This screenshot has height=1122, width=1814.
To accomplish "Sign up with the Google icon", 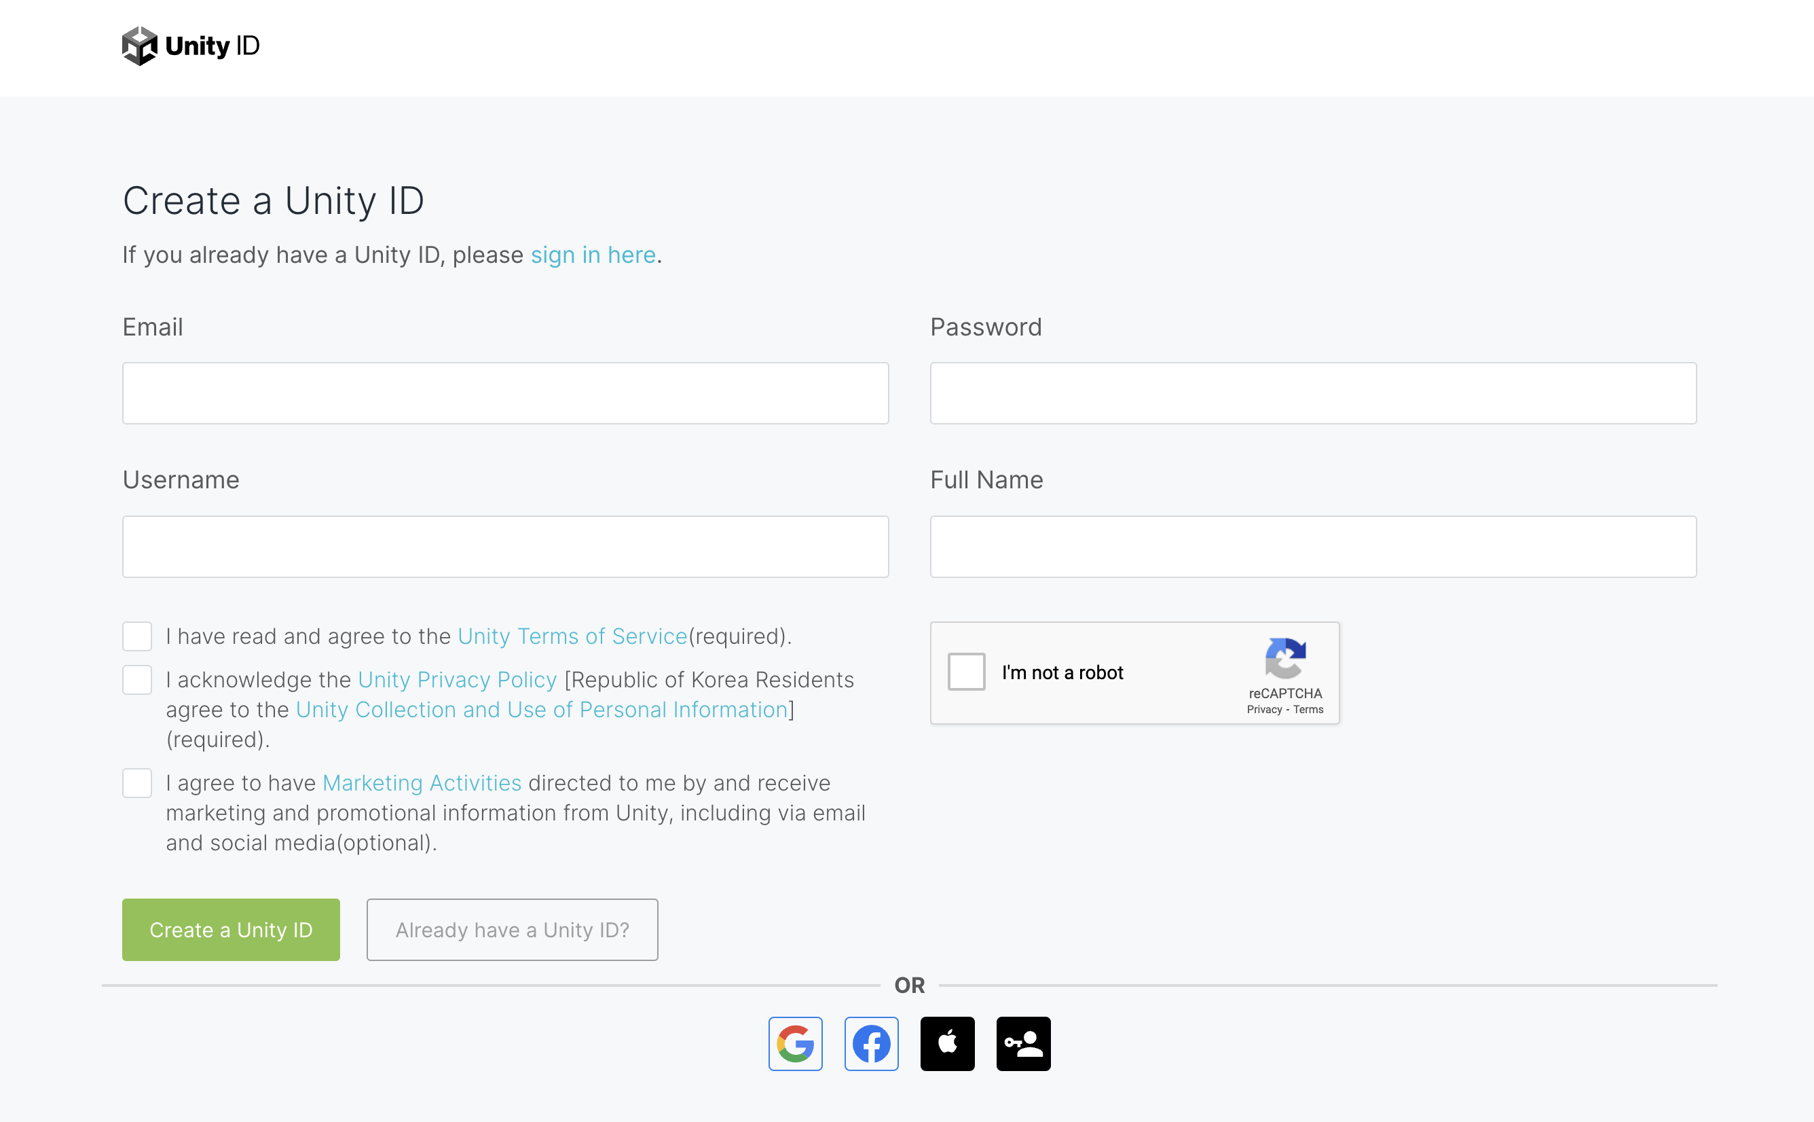I will tap(795, 1043).
